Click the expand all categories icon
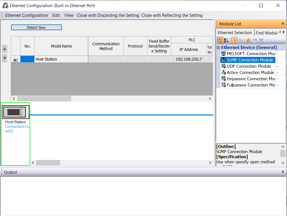 point(240,40)
